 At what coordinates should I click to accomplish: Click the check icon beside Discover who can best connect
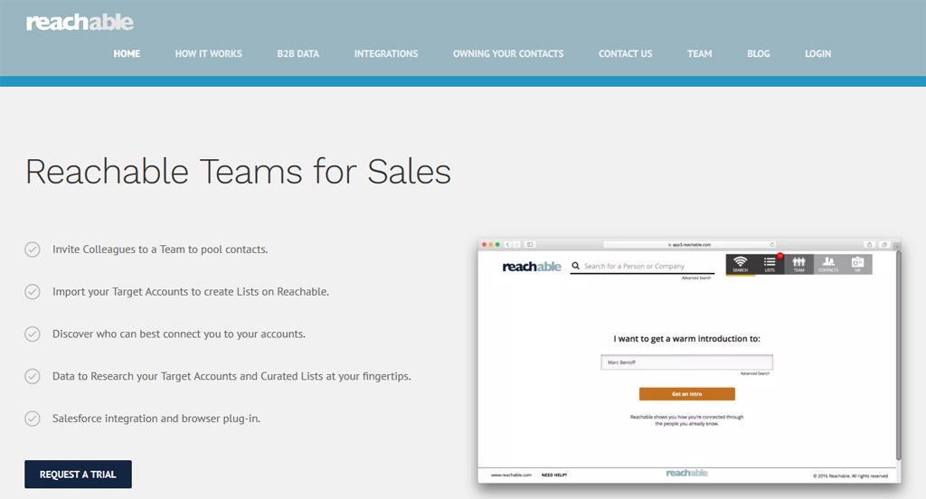coord(33,334)
